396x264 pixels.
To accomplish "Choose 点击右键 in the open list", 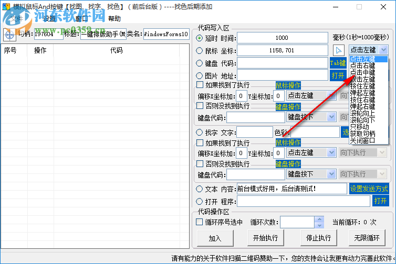I will point(369,66).
